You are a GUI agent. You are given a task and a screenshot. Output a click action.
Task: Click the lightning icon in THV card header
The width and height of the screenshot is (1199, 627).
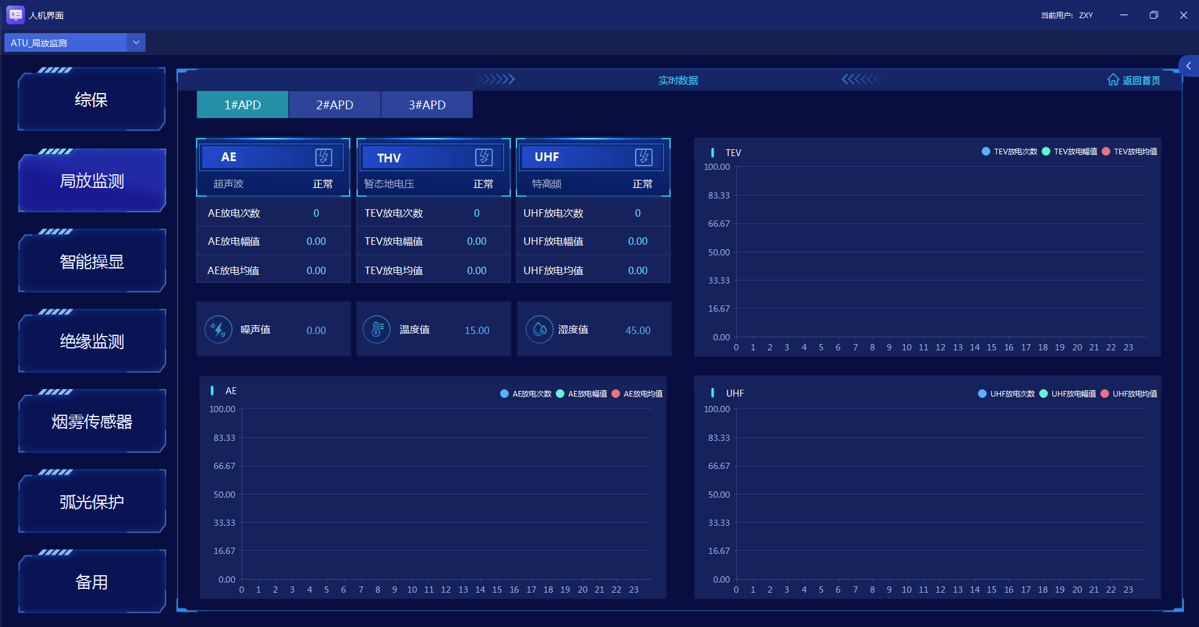pos(484,157)
